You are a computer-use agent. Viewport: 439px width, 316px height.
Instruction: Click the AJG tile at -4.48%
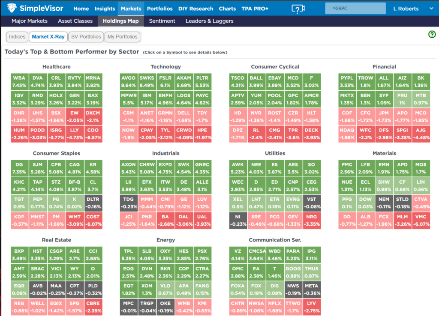coord(421,134)
